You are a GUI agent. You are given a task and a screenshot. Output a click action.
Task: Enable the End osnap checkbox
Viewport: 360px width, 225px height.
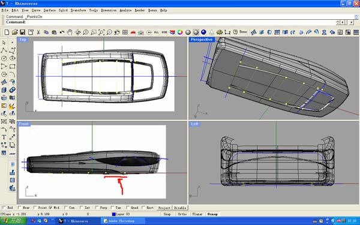(4, 208)
